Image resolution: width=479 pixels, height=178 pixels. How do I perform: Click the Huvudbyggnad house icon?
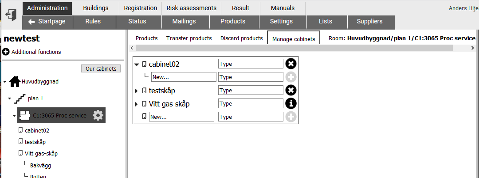(15, 82)
